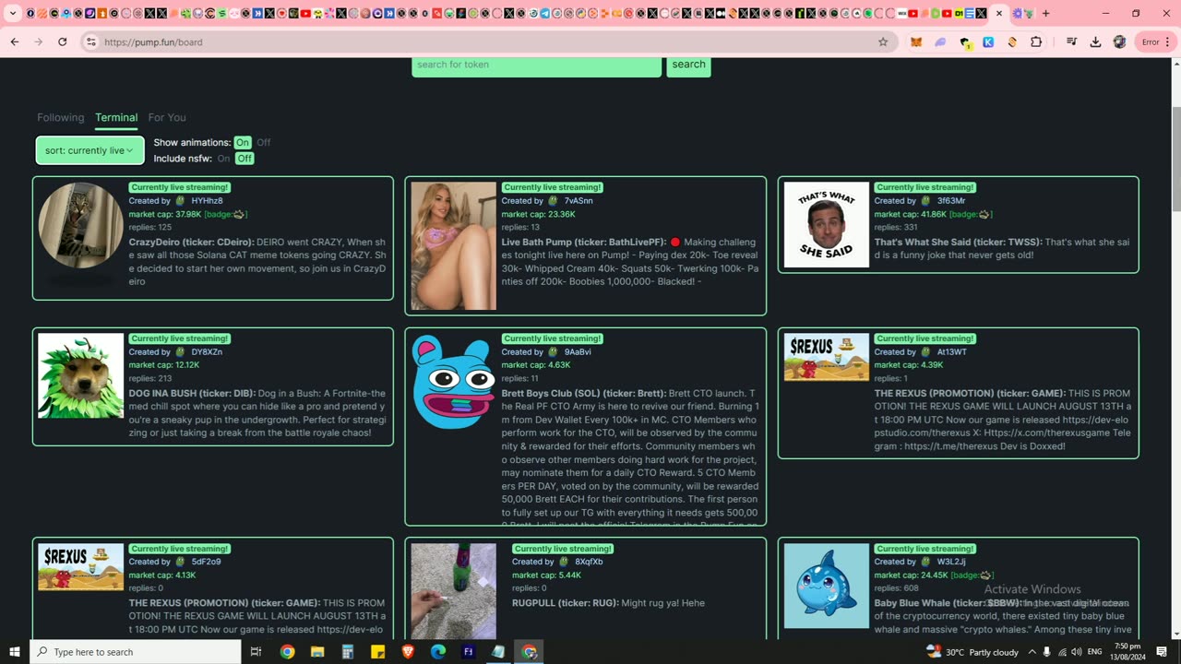Open the blue K extension icon
The width and height of the screenshot is (1181, 664).
click(x=988, y=41)
